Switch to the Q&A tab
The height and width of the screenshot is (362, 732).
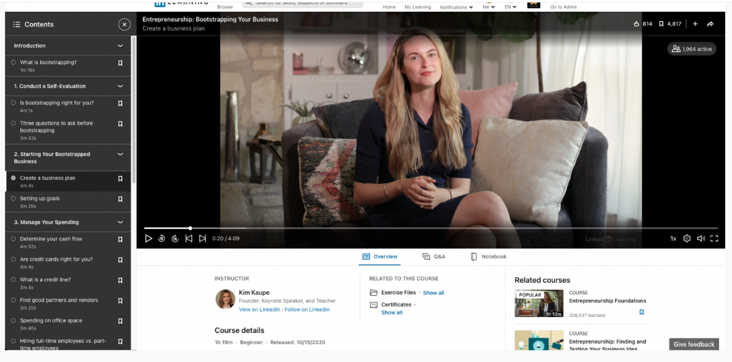tap(434, 257)
